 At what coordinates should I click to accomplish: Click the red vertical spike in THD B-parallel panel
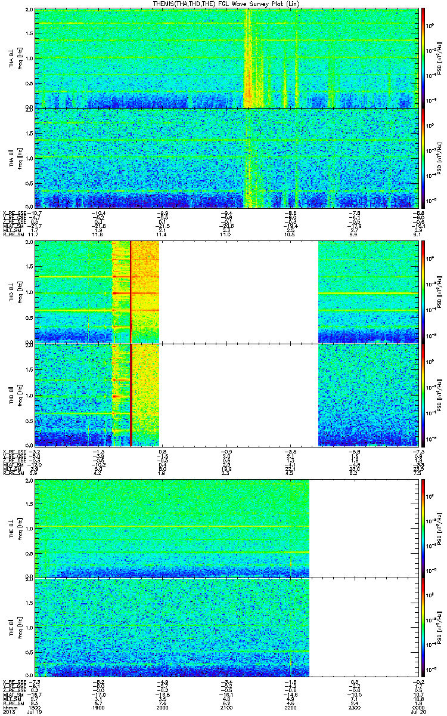(131, 394)
